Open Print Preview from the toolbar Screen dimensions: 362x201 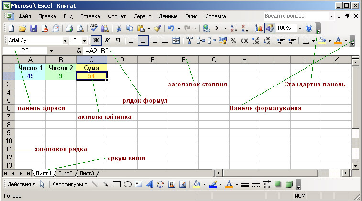coord(80,28)
